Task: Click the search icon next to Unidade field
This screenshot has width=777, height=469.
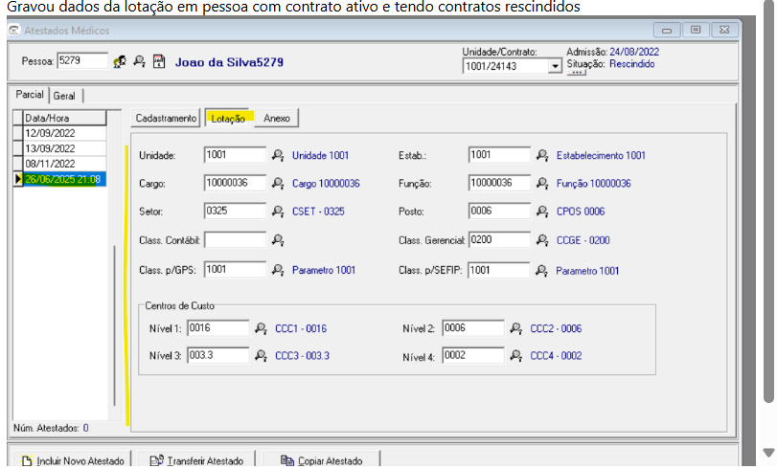Action: [x=278, y=155]
